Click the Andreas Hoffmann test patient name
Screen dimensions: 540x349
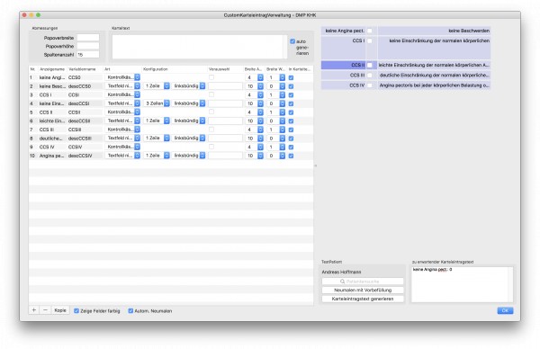(341, 272)
